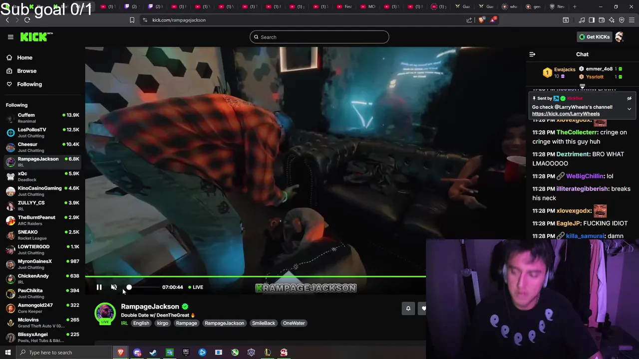The height and width of the screenshot is (359, 639).
Task: Unmute the stream audio
Action: [114, 287]
